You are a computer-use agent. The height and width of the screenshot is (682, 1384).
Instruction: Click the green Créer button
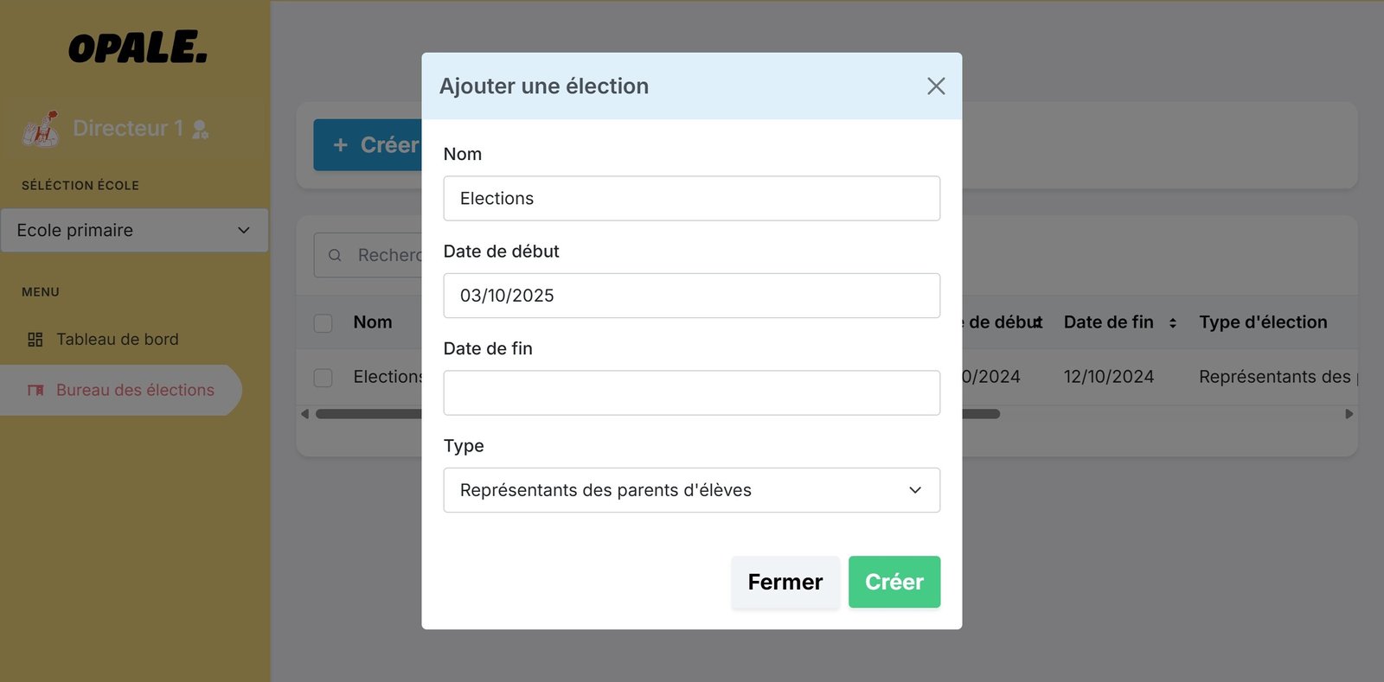point(894,582)
